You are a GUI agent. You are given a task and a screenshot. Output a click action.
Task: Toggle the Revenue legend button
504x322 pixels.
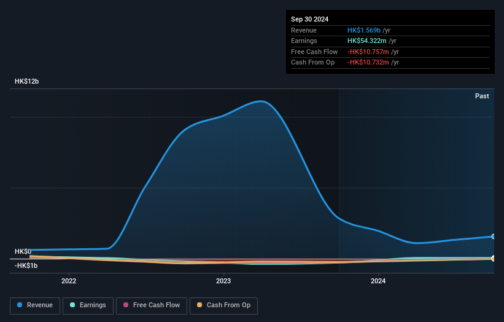click(x=35, y=305)
